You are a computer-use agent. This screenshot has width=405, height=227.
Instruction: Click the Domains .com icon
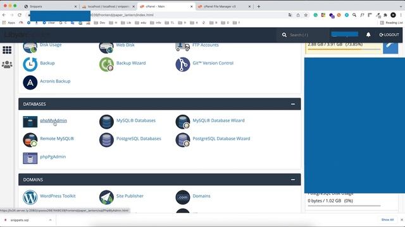click(183, 197)
